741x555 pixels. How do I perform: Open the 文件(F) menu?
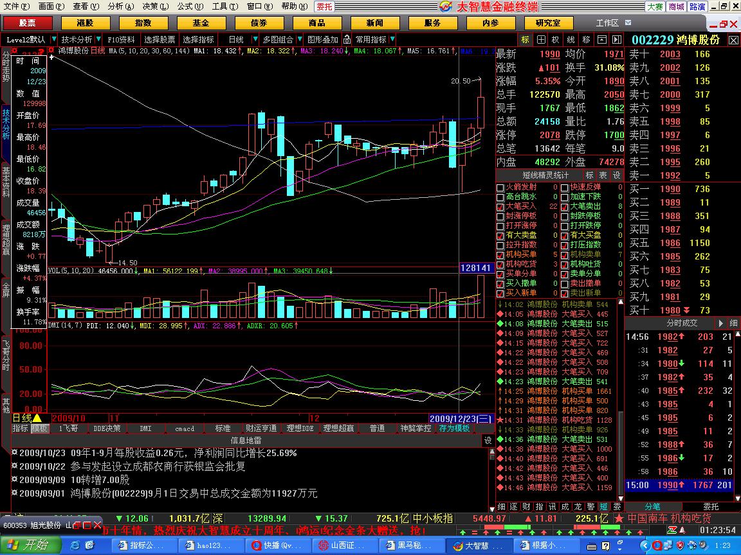click(x=17, y=6)
